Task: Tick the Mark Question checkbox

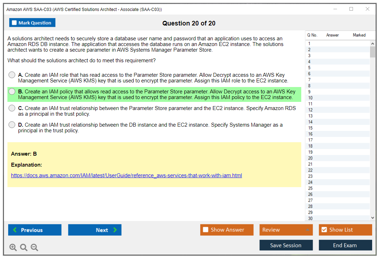Action: 15,23
